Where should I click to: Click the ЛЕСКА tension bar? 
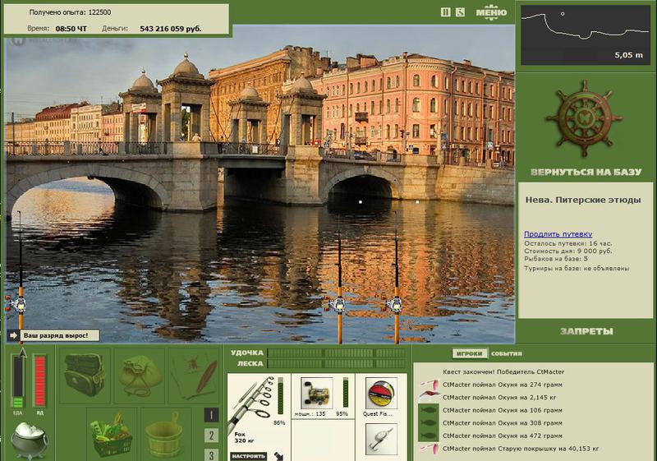[x=337, y=364]
